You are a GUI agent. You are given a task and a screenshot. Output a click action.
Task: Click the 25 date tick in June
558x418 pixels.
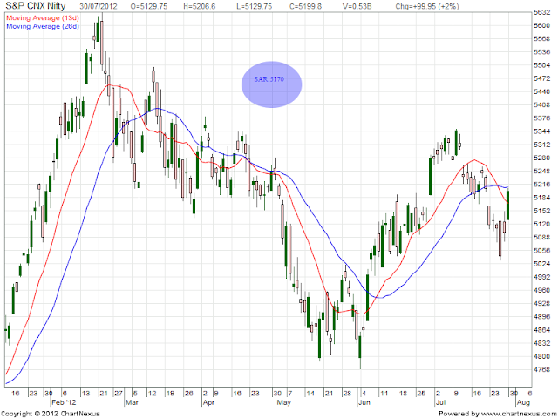click(x=421, y=393)
